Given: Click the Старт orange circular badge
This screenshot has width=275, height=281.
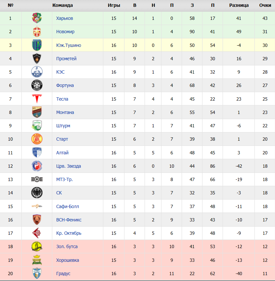Looking at the screenshot, I should [x=37, y=139].
